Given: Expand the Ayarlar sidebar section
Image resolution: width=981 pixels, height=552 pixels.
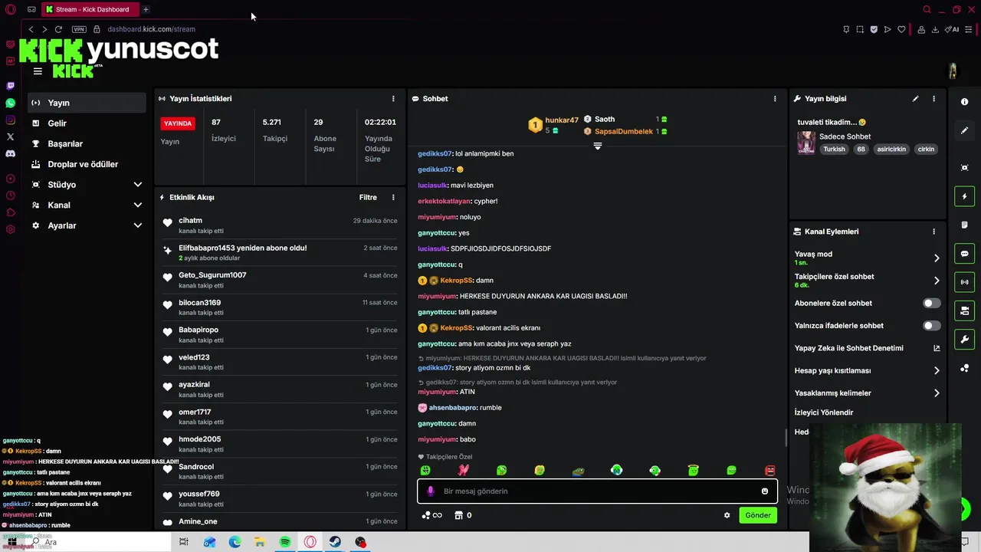Looking at the screenshot, I should (138, 225).
